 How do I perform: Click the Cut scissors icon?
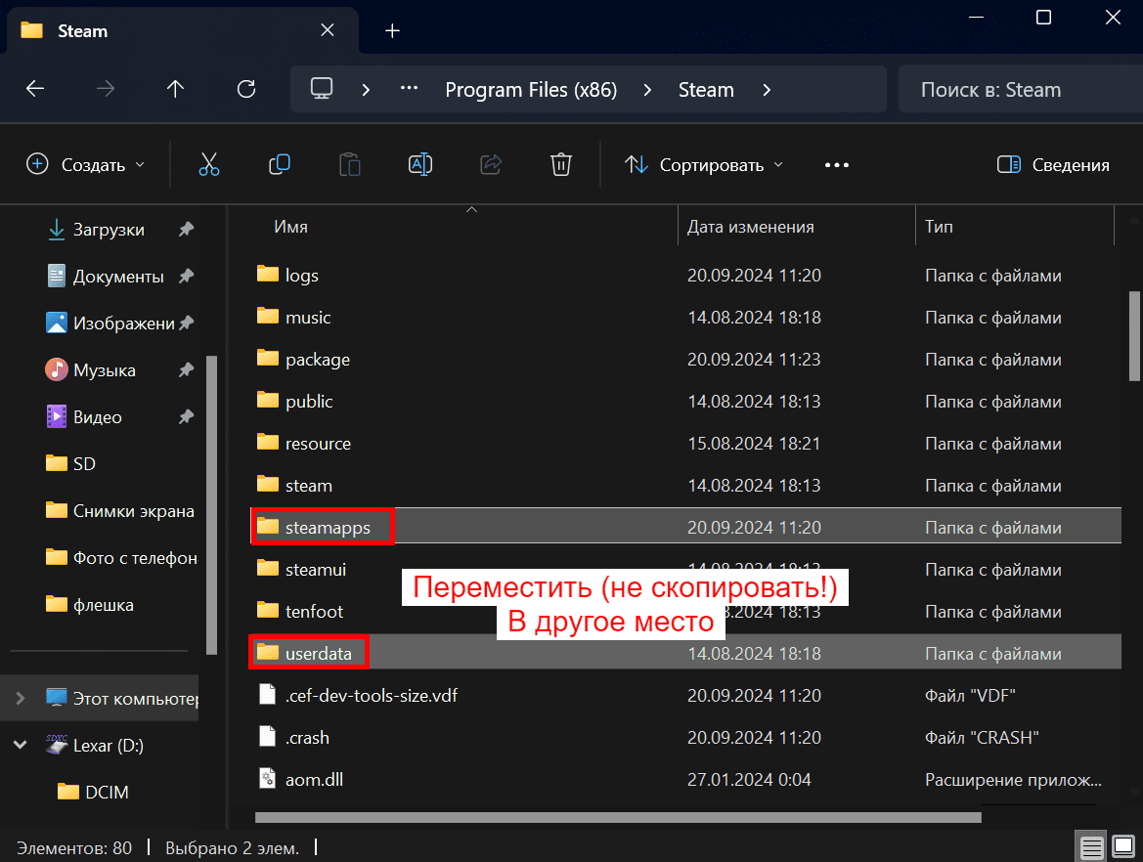tap(209, 164)
